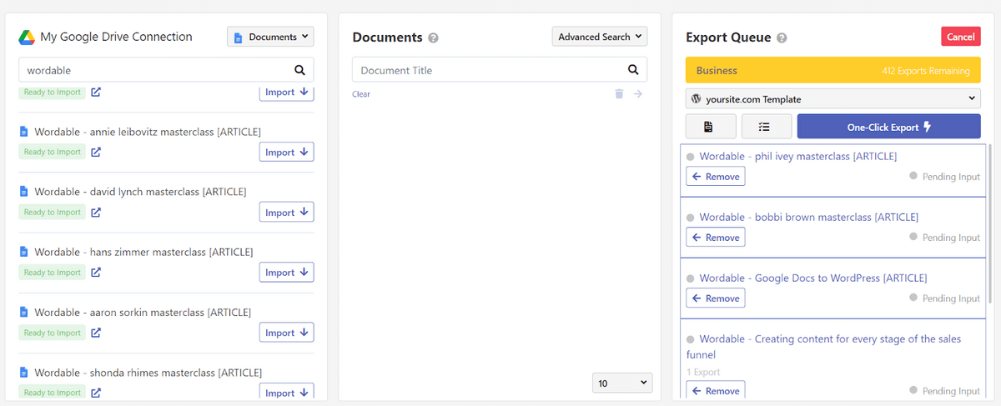Open the Advanced Search dropdown
Image resolution: width=1001 pixels, height=406 pixels.
599,37
